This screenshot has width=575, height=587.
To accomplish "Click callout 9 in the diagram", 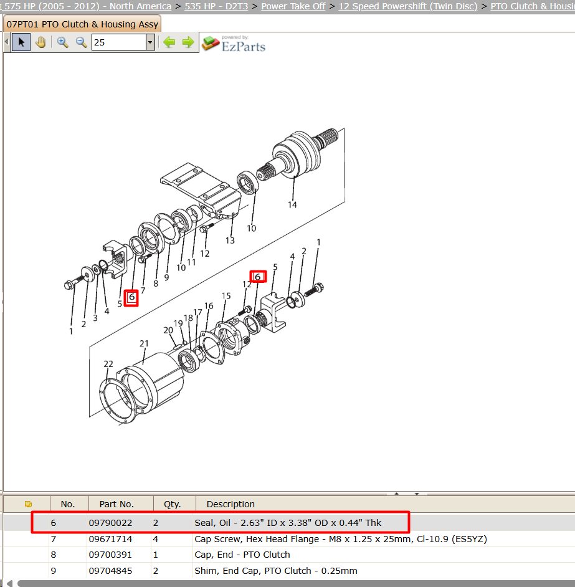I will (166, 277).
